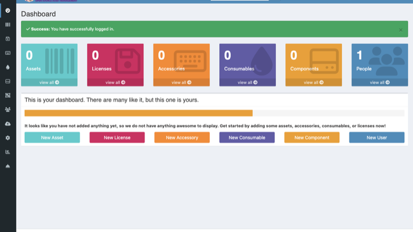Image resolution: width=413 pixels, height=232 pixels.
Task: Click the drive graphic on the Components card
Action: coord(324,61)
